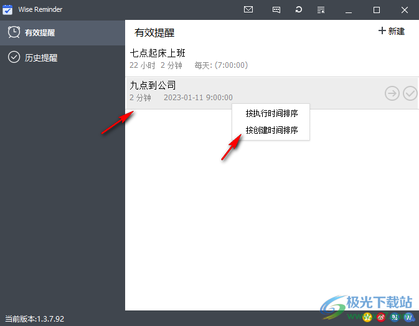
Task: Click the blue 贴 Tieba share icon
Action: click(x=395, y=318)
